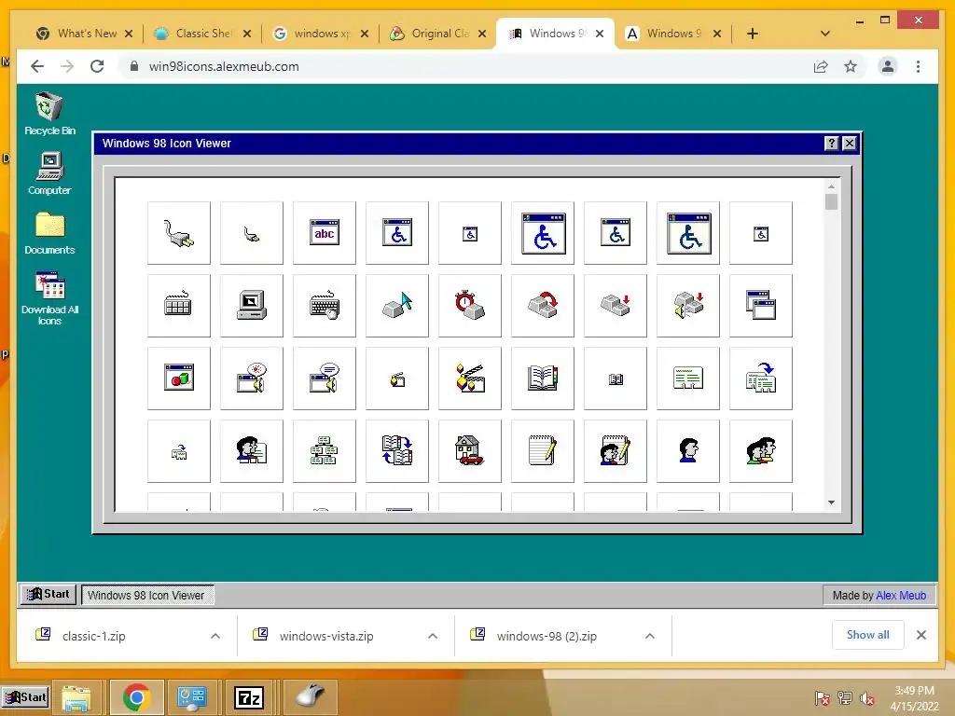Click the large power plug icon tile
This screenshot has height=716, width=955.
178,233
